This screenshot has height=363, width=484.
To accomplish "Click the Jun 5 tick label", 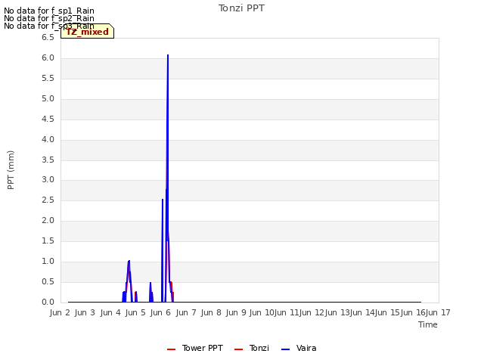I will [135, 312].
